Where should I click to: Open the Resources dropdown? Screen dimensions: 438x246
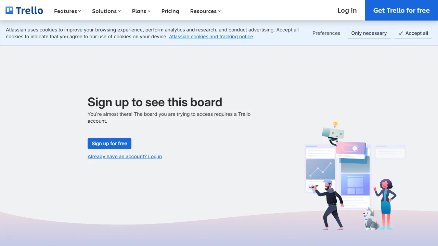pos(203,11)
